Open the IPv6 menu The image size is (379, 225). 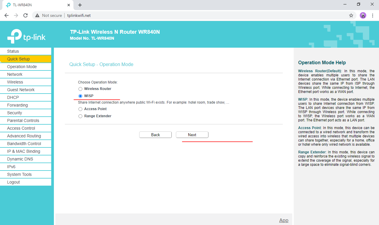[x=25, y=167]
